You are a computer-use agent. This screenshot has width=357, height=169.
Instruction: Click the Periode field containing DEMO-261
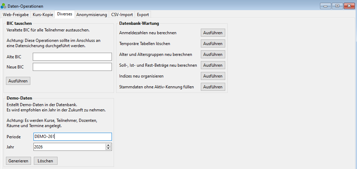tap(73, 137)
